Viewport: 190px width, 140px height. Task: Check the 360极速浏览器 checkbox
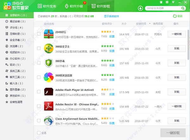tap(39, 77)
